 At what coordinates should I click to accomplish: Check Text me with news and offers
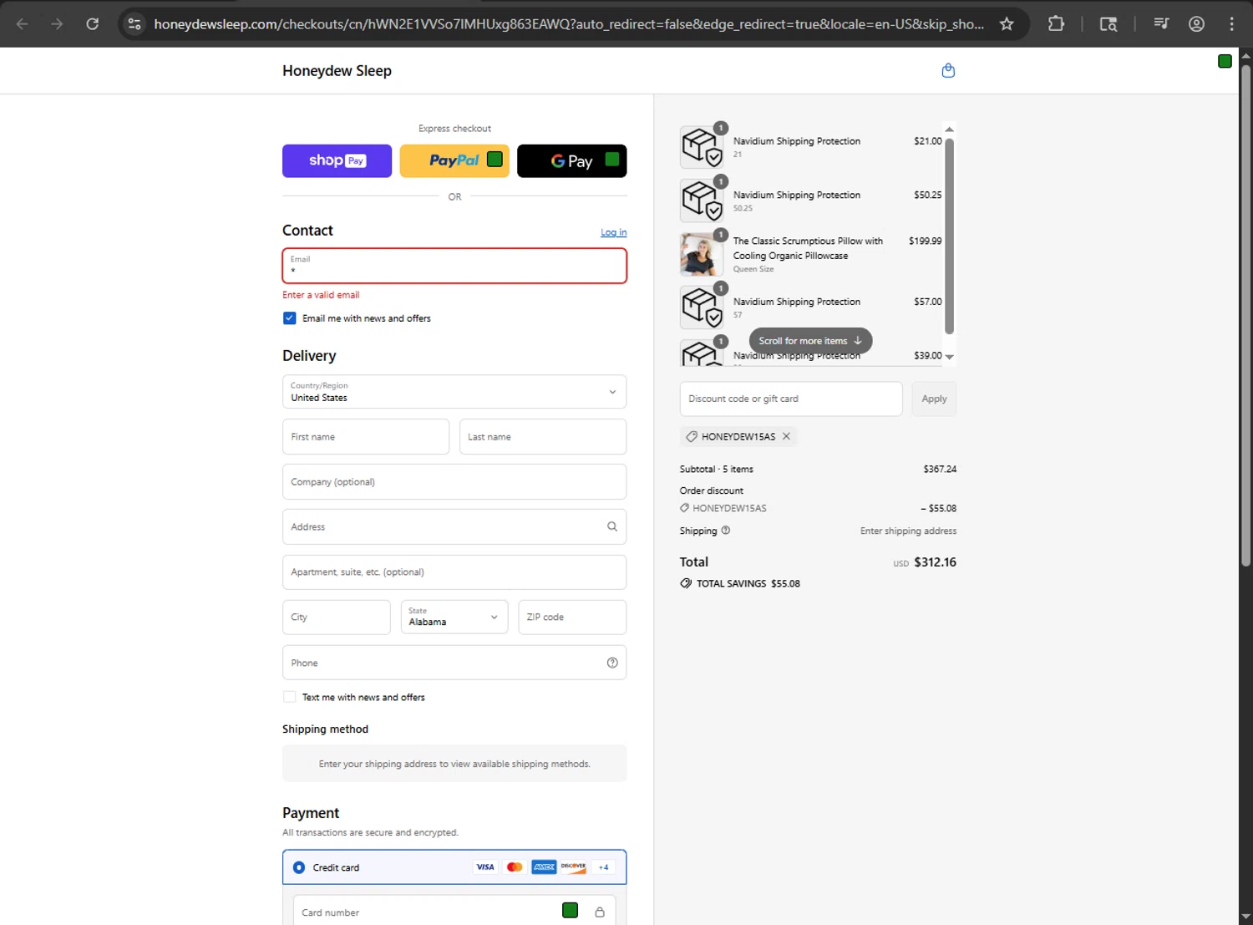click(x=289, y=697)
